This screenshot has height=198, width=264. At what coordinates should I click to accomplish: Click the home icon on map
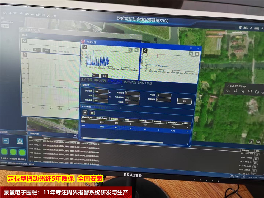(x=258, y=142)
